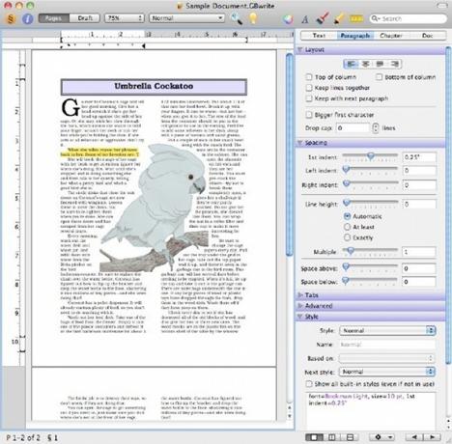
Task: Click the Drop cap value field
Action: 353,128
